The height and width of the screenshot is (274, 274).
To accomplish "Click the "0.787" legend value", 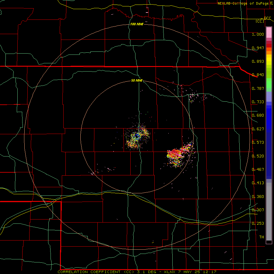I will pos(258,88).
